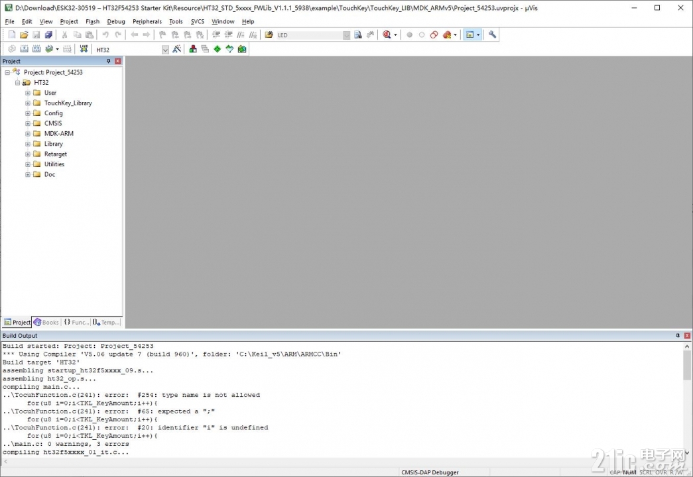Screen dimensions: 693x477
Task: Click the Comment selection icon
Action: click(x=241, y=35)
